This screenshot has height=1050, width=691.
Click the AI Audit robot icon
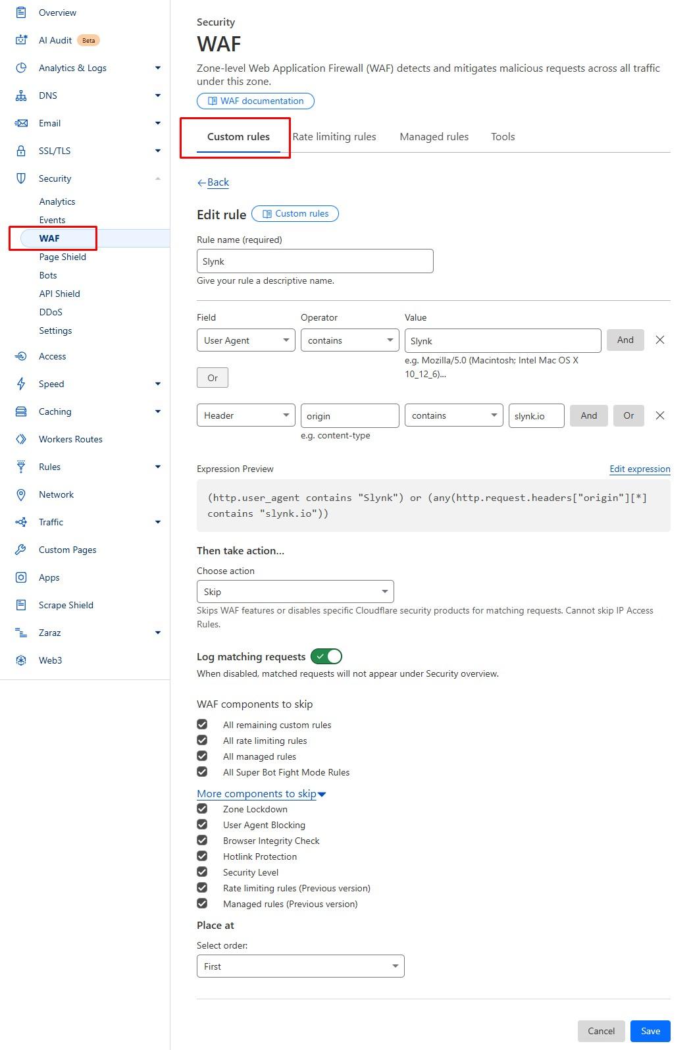coord(21,40)
